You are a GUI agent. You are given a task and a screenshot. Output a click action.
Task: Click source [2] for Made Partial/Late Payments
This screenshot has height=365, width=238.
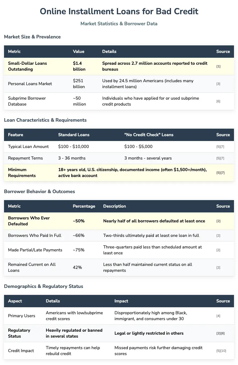[x=218, y=250]
